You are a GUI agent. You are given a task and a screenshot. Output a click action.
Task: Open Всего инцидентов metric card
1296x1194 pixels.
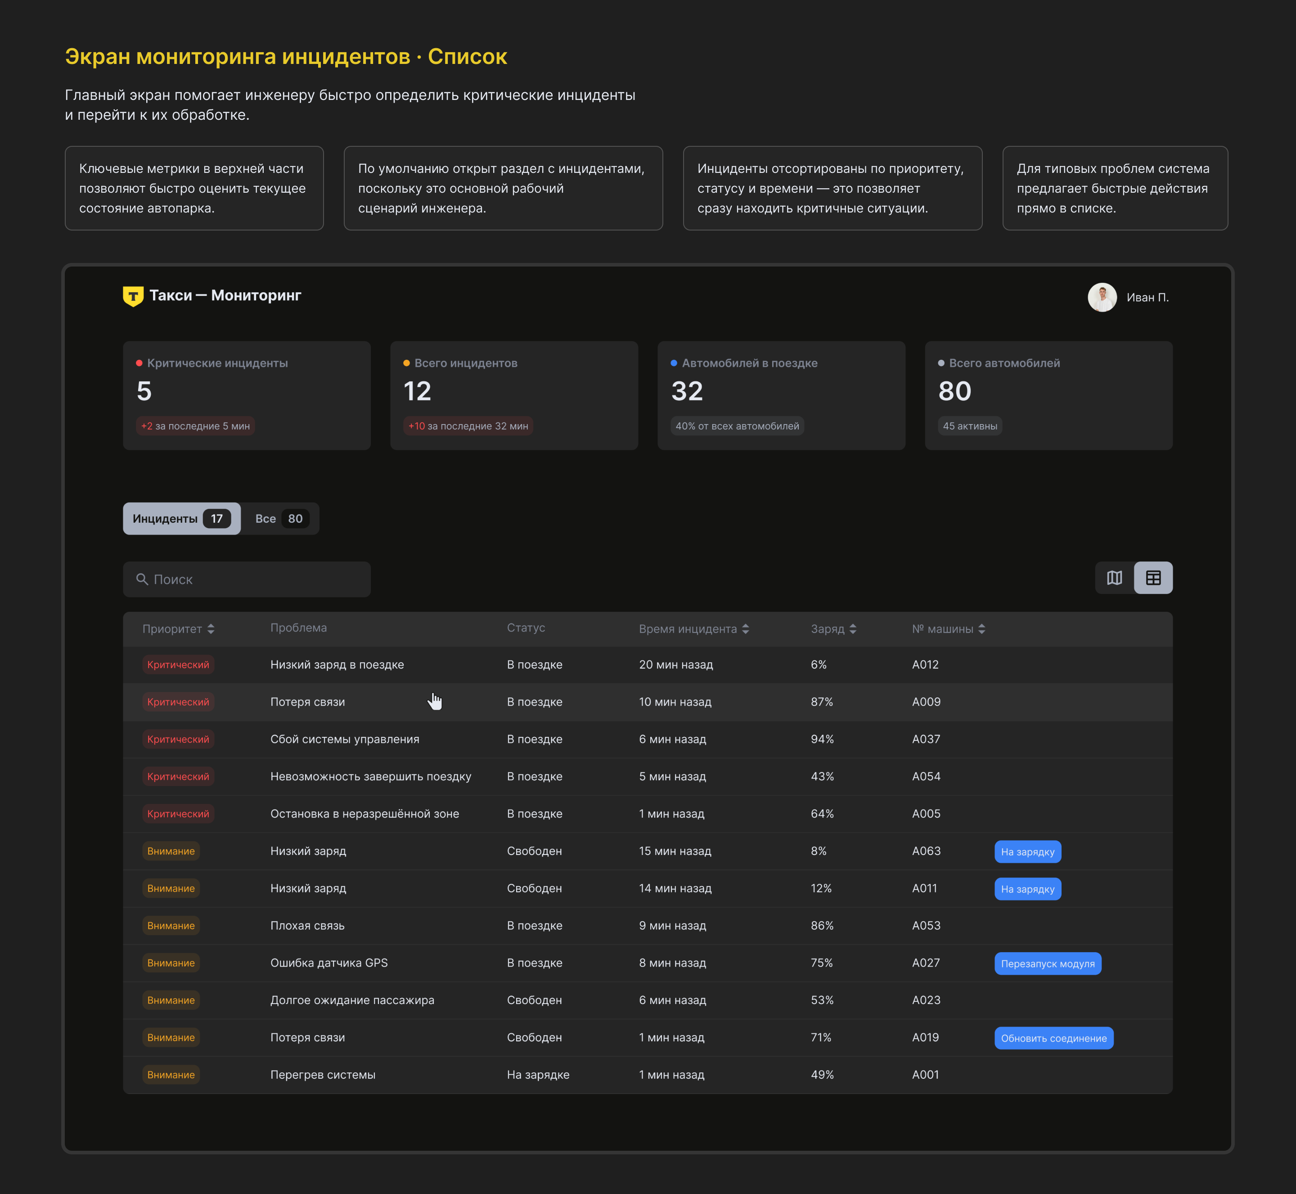tap(514, 395)
